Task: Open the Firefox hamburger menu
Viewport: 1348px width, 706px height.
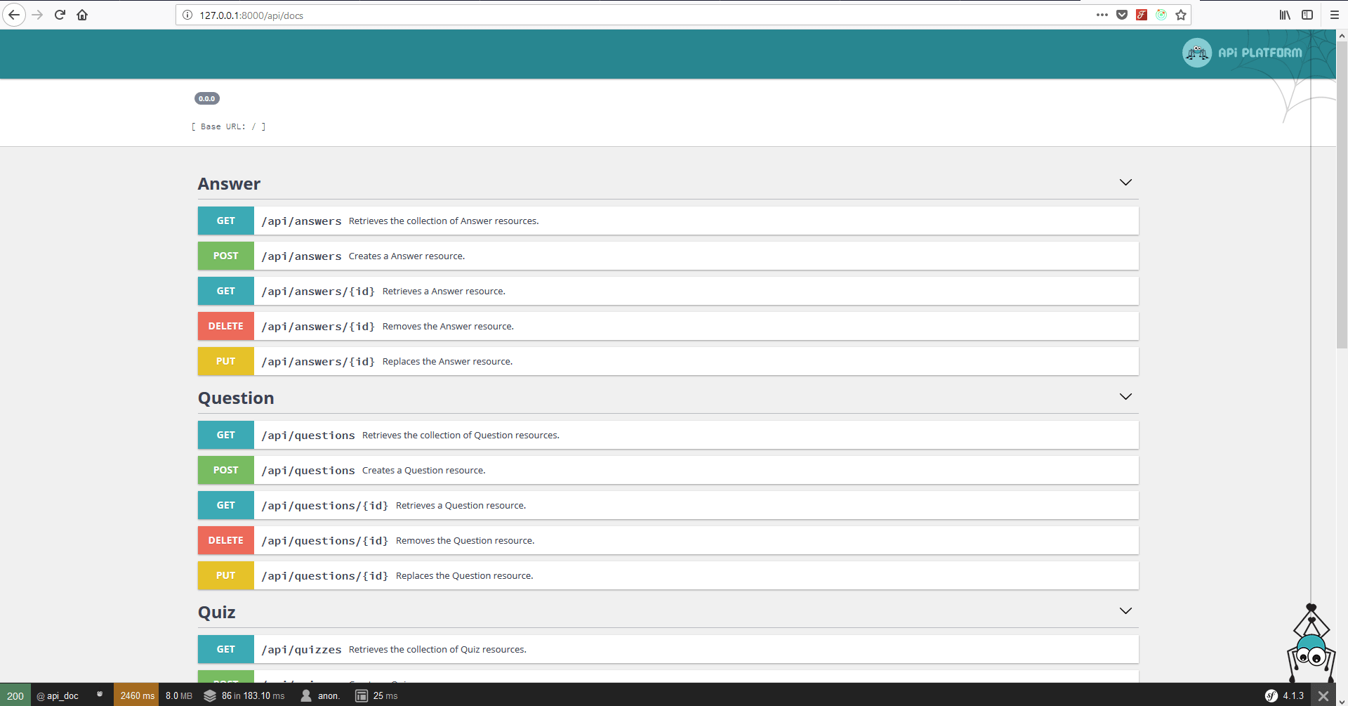Action: point(1335,15)
